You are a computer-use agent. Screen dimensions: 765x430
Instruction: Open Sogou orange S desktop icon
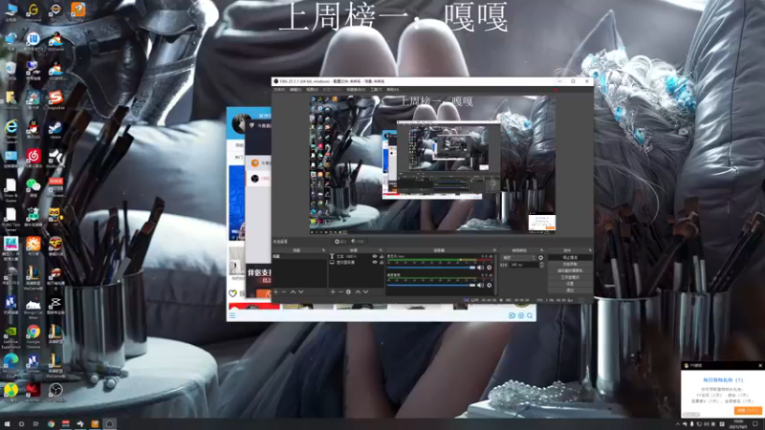pos(55,99)
